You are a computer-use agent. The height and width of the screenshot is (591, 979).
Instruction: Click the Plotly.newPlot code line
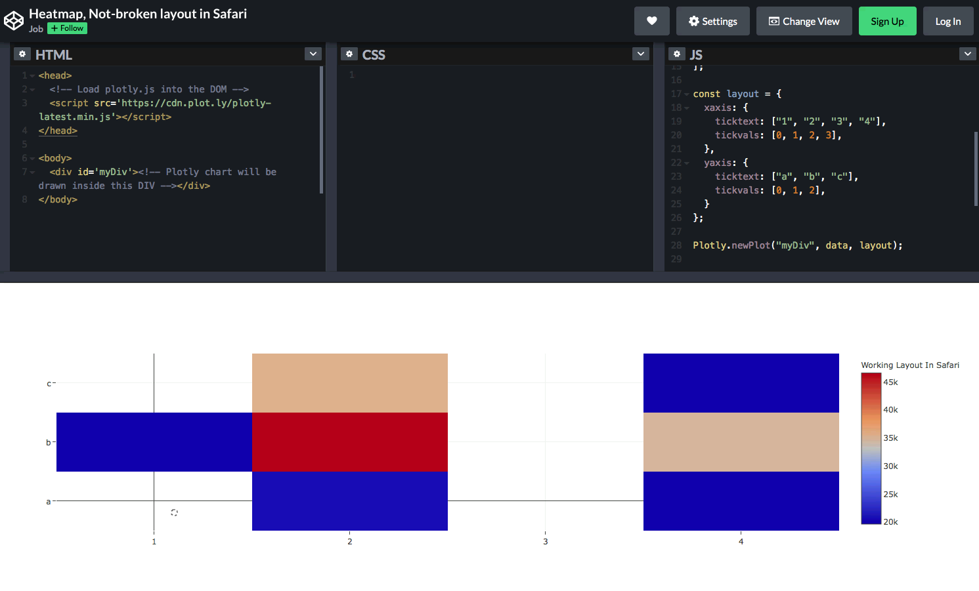pyautogui.click(x=798, y=245)
